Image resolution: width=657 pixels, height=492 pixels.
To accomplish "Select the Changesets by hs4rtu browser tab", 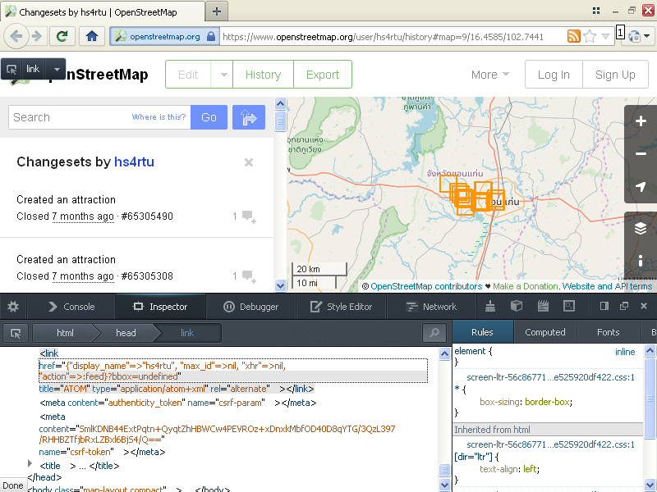I will click(x=103, y=11).
